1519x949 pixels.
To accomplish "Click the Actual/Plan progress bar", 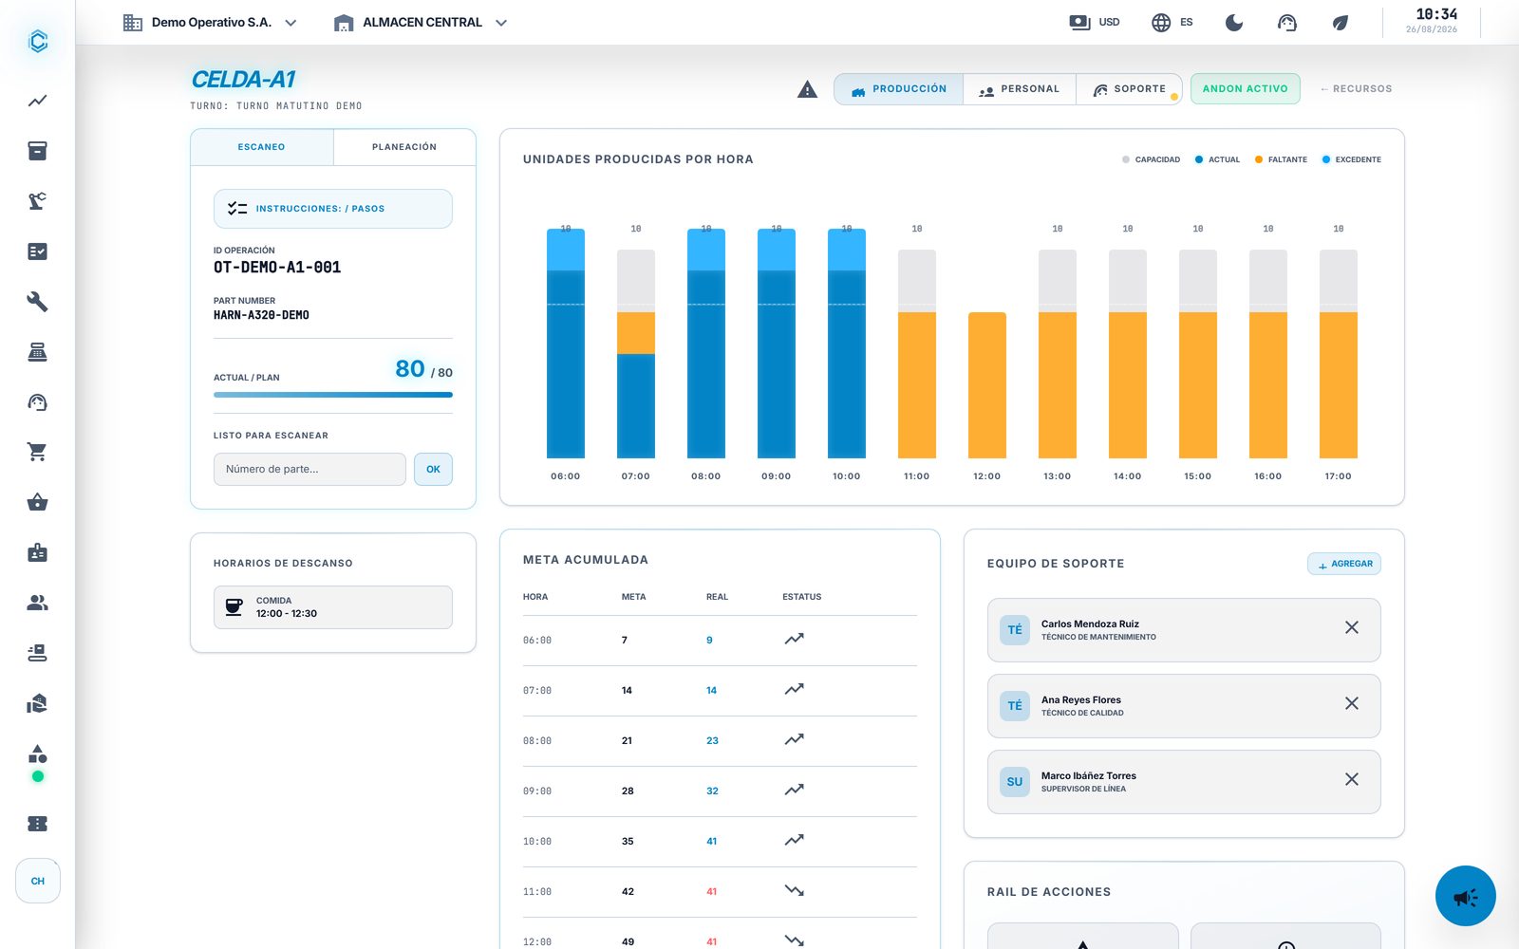I will tap(333, 395).
